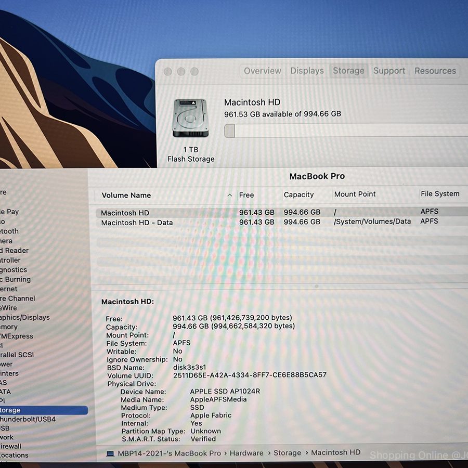
Task: Click the Apple Fabric protocol value
Action: point(211,415)
